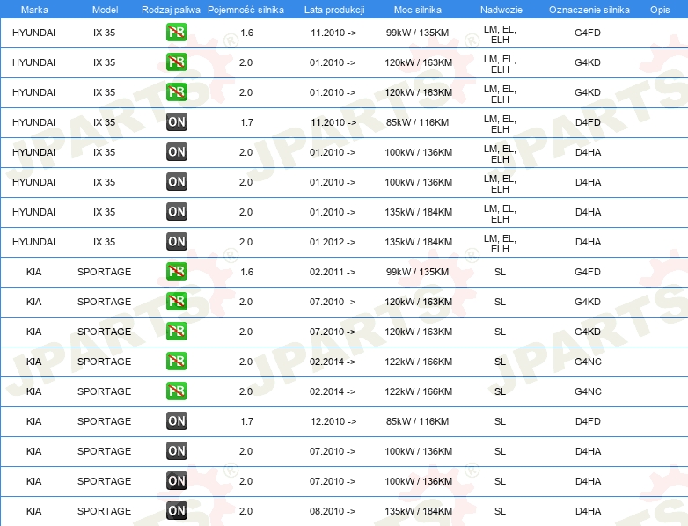Click the Moc silnika column header
688x526 pixels.
tap(418, 9)
